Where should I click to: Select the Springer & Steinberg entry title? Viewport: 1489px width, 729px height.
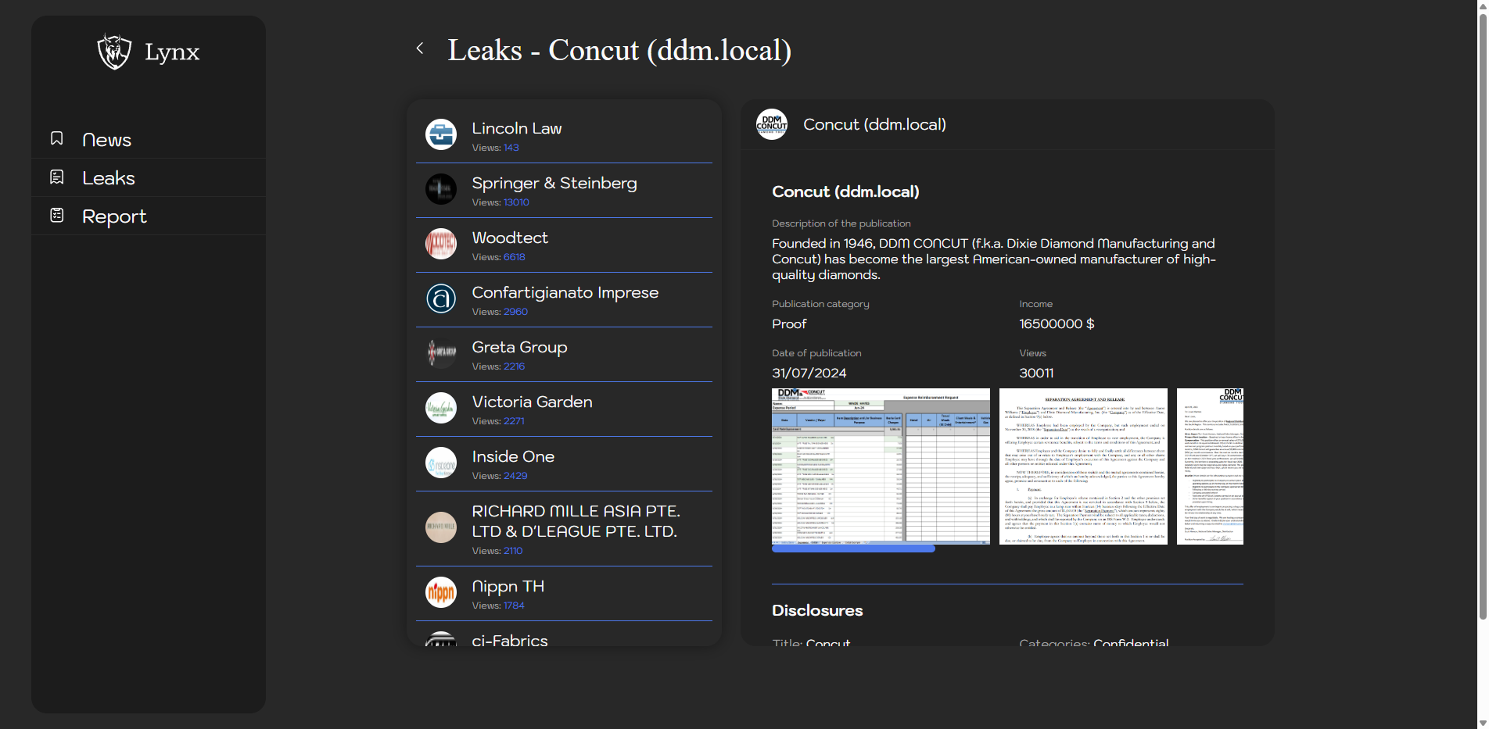point(554,183)
